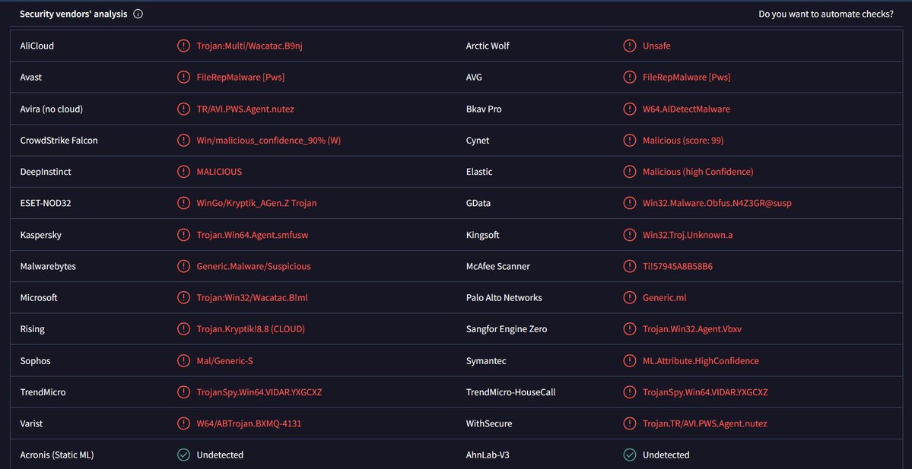Click the alert icon in the Arctic Wolf row
Viewport: 912px width, 469px height.
coord(629,46)
